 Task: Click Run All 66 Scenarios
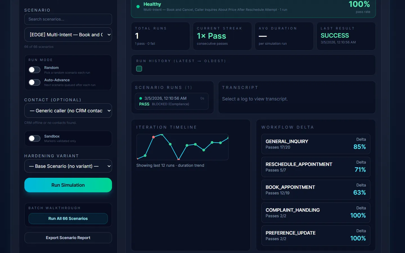(68, 218)
